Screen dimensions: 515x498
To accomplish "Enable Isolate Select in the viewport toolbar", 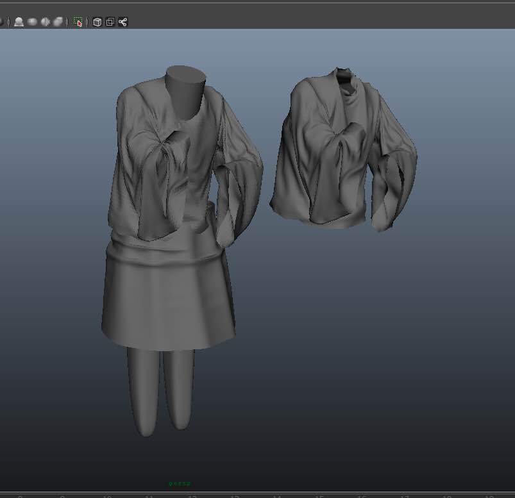I will coord(78,22).
